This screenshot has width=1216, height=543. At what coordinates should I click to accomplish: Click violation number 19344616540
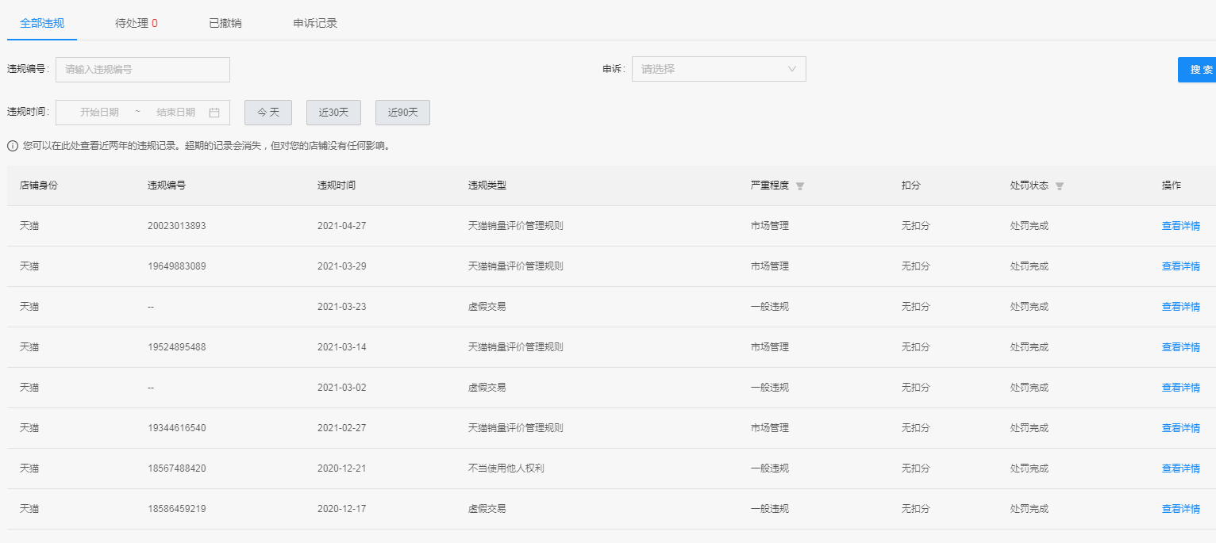(177, 428)
